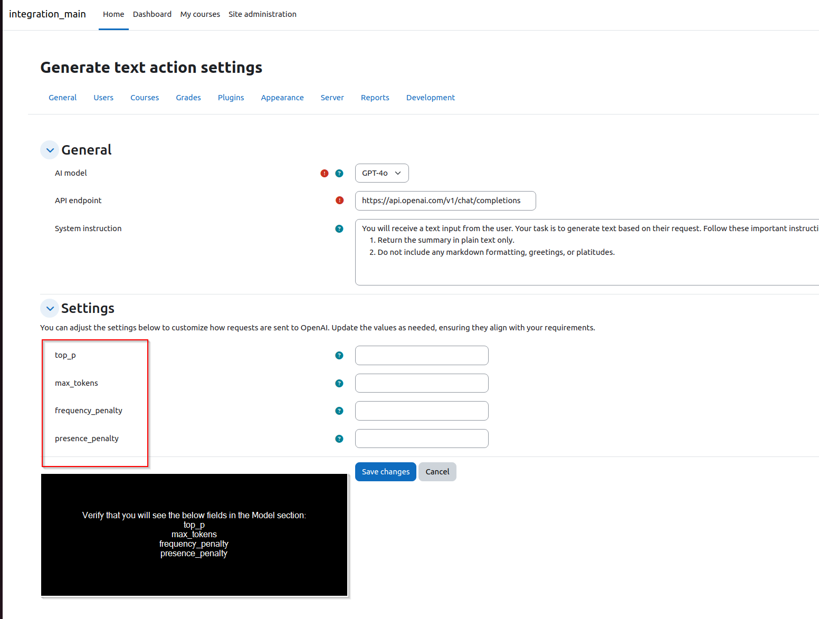Open Dashboard in top navigation
Viewport: 819px width, 619px height.
tap(152, 14)
